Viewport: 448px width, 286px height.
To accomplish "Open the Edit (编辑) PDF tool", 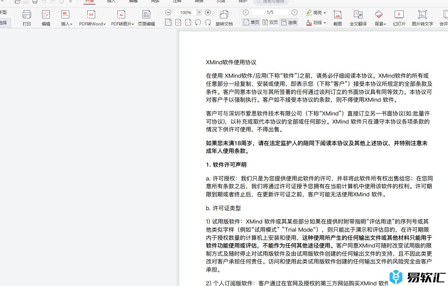I will [x=46, y=18].
